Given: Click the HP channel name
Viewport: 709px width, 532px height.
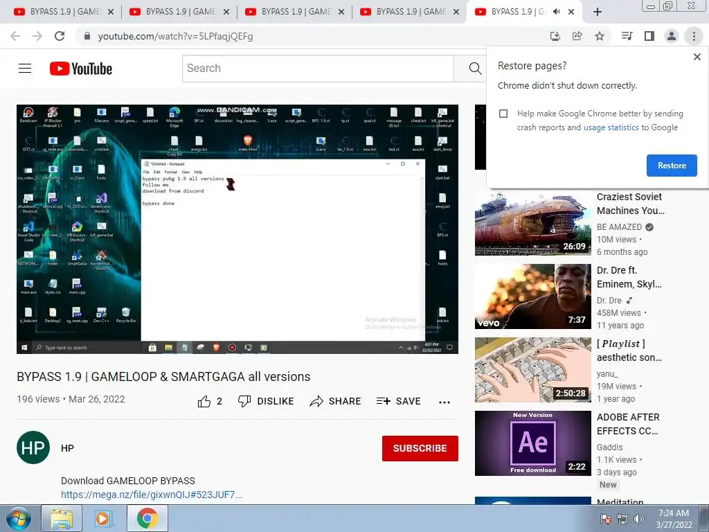Looking at the screenshot, I should [x=67, y=448].
